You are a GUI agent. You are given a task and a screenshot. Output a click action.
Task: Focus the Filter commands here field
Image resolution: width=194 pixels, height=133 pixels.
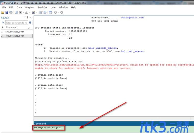pyautogui.click(x=17, y=23)
